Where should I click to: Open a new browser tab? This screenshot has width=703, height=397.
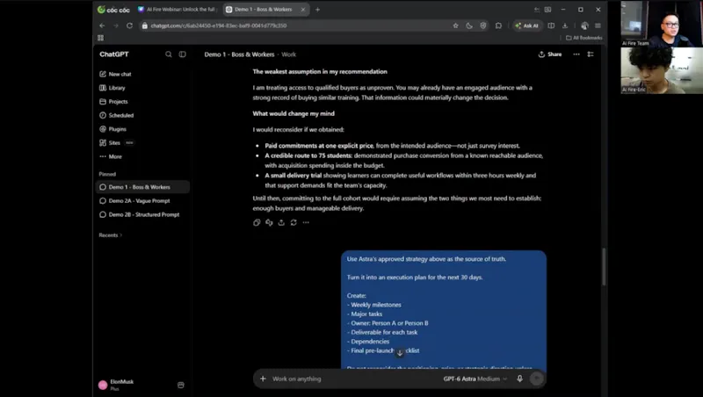pyautogui.click(x=317, y=10)
